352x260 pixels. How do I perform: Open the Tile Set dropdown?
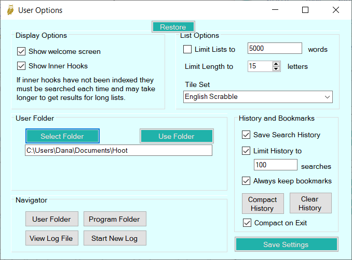258,97
